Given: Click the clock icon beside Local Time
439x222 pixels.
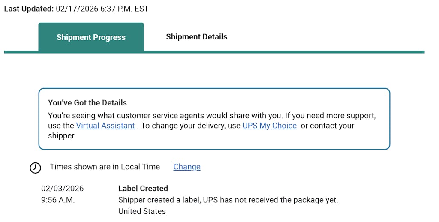Looking at the screenshot, I should [x=35, y=168].
